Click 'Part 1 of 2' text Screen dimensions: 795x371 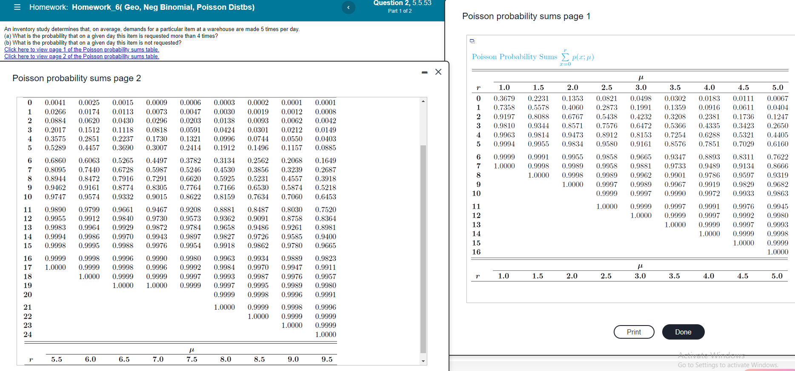[400, 11]
